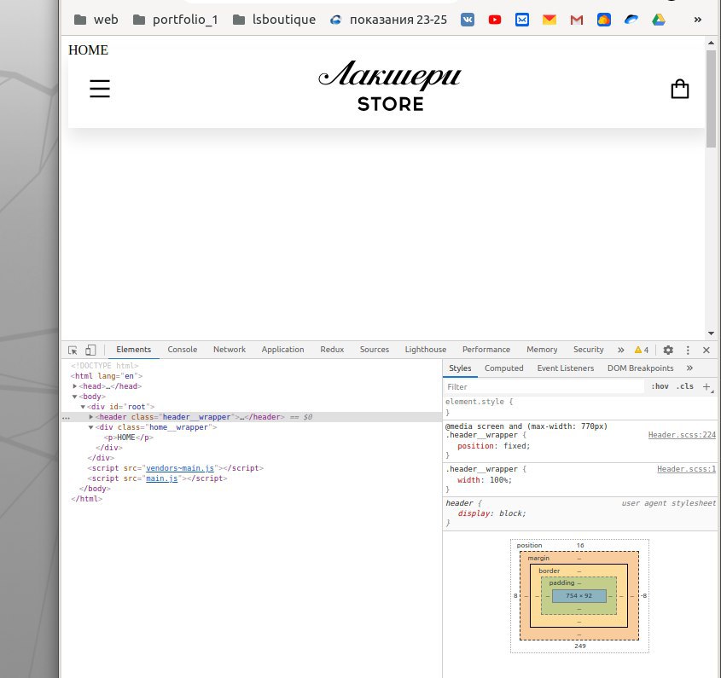
Task: Open Header.scss:224 source link
Action: click(x=682, y=435)
